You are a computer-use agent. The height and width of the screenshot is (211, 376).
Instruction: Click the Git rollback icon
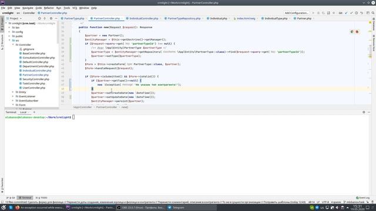pyautogui.click(x=362, y=13)
